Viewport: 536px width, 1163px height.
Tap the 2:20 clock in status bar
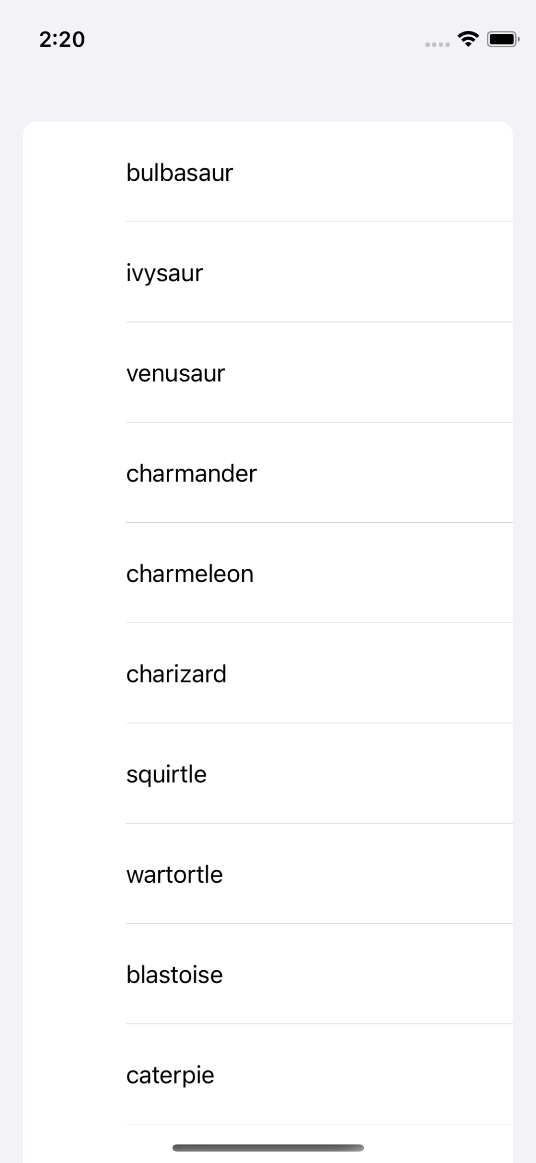pyautogui.click(x=62, y=39)
